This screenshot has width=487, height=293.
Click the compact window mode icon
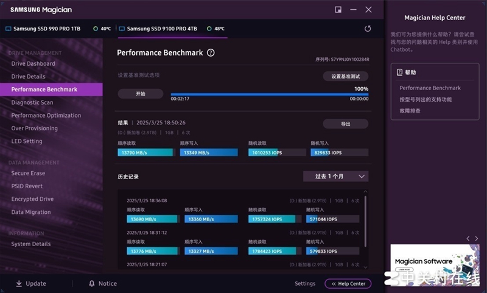(x=338, y=10)
